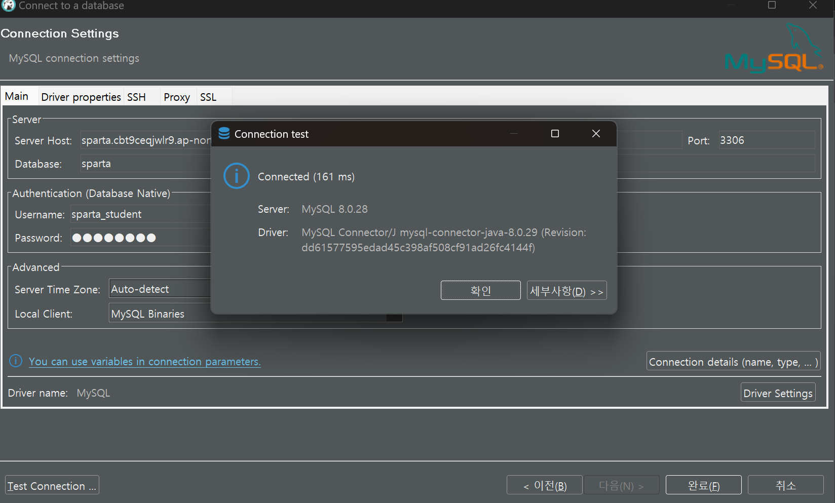Click the "Advanced" group label
This screenshot has height=503, width=835.
tap(36, 267)
